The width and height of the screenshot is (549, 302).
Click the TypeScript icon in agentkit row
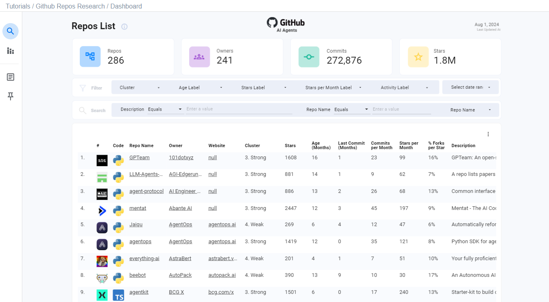(x=118, y=295)
